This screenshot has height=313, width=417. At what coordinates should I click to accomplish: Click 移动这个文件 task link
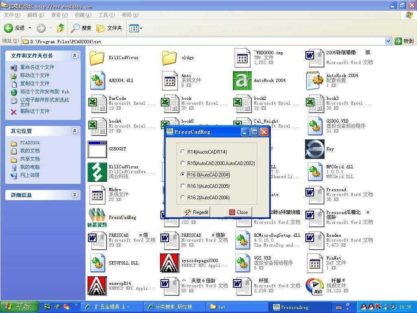coord(35,75)
